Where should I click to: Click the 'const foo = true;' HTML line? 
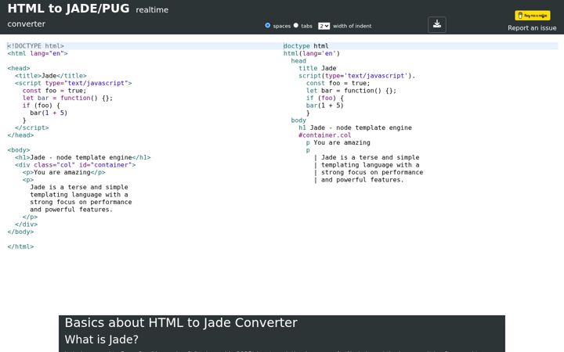54,91
